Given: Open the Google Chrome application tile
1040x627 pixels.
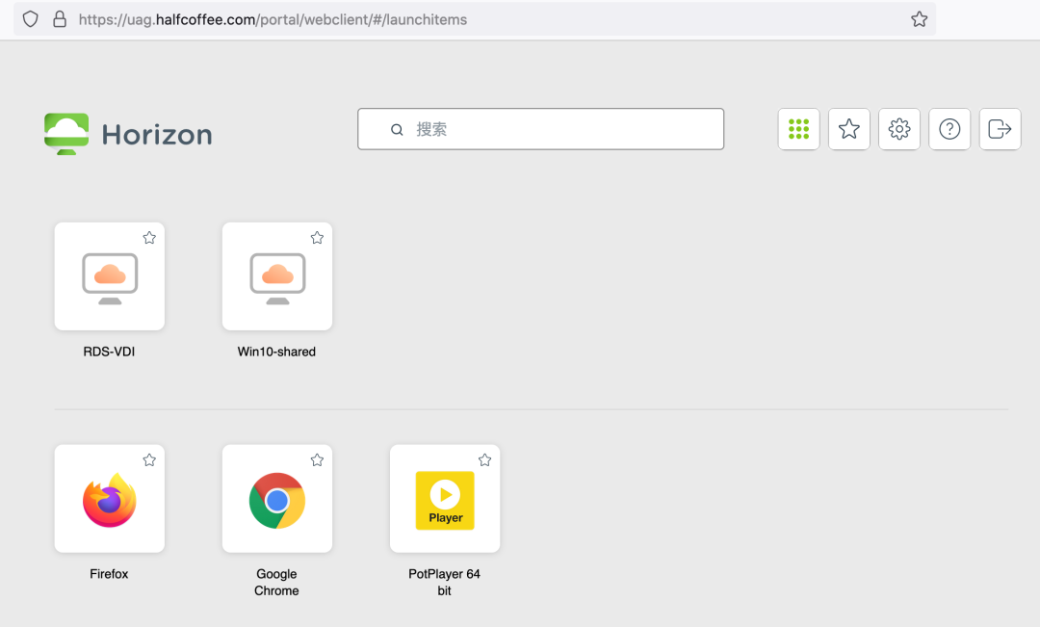Looking at the screenshot, I should click(277, 498).
